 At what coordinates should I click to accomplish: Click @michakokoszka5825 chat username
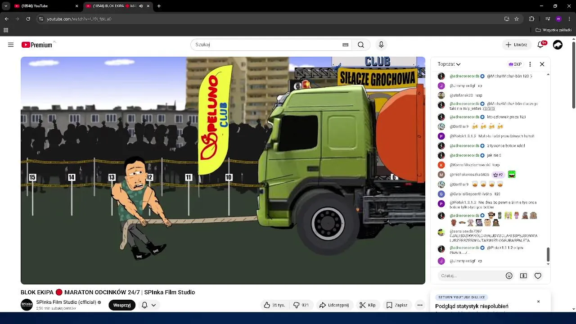[x=469, y=175]
